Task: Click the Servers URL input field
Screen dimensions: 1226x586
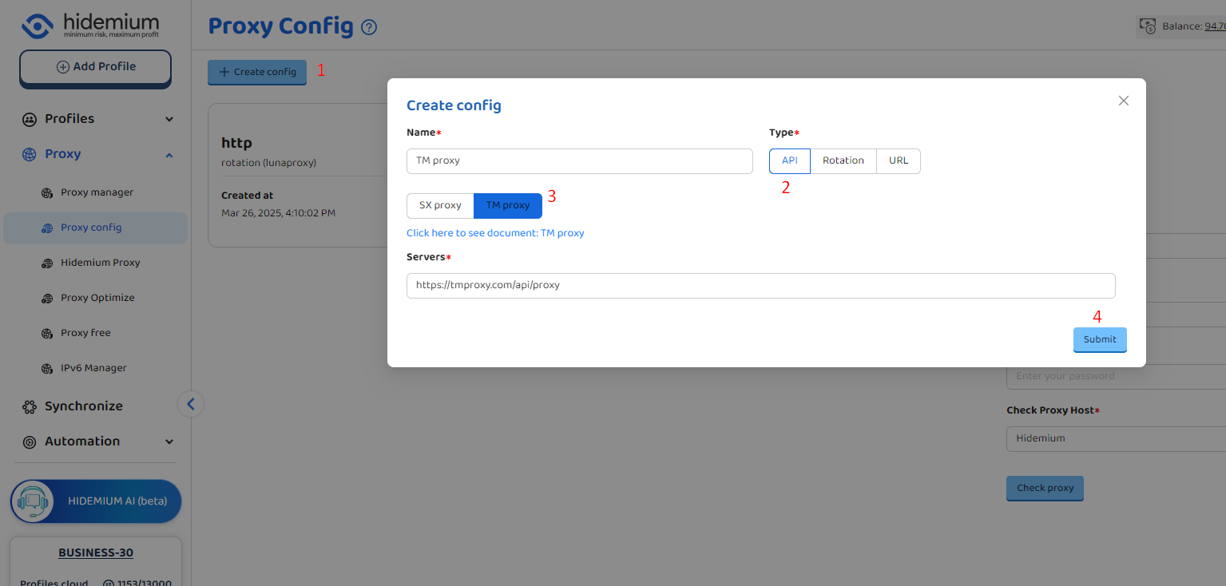Action: pyautogui.click(x=760, y=286)
